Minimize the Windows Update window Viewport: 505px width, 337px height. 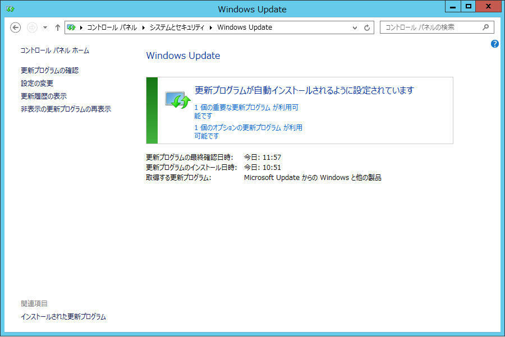click(x=453, y=6)
